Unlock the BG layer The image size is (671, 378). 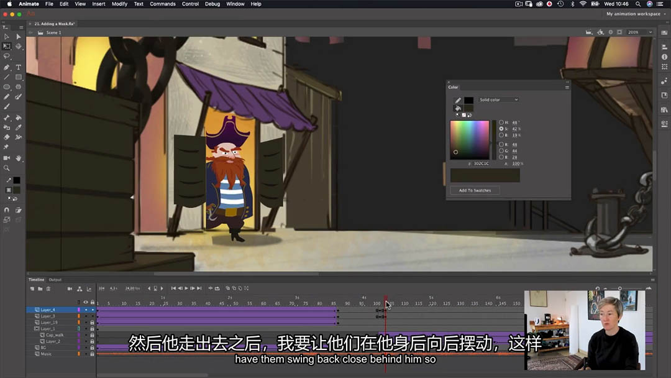tap(92, 348)
